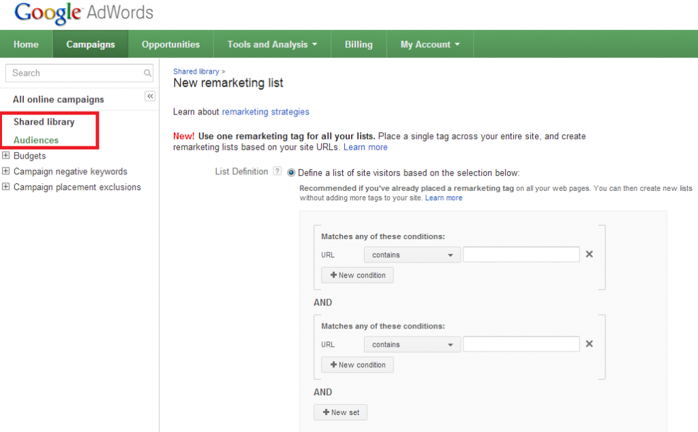698x432 pixels.
Task: Open List Definition help question mark
Action: [x=277, y=171]
